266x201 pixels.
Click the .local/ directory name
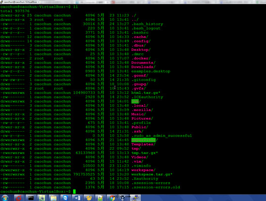click(140, 106)
